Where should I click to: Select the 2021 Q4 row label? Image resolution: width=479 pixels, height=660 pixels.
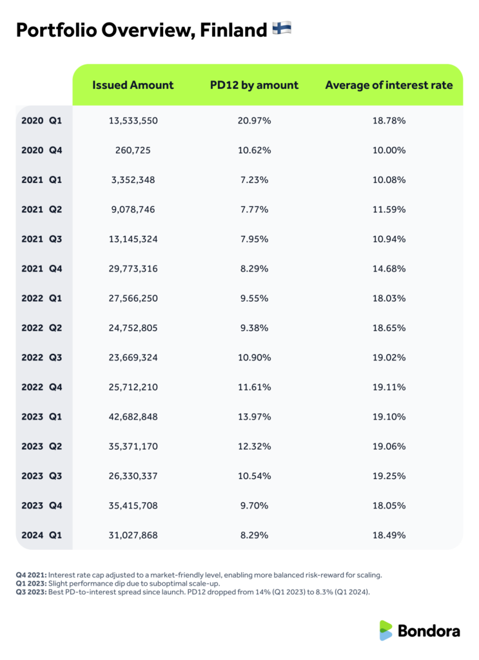[x=43, y=269]
